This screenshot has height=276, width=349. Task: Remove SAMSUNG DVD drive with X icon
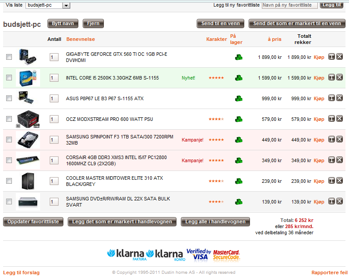[339, 201]
